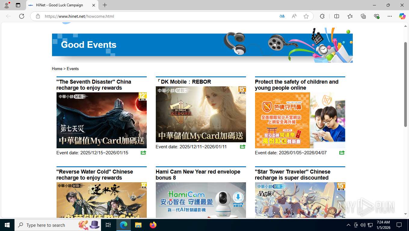Image resolution: width=409 pixels, height=231 pixels.
Task: Open Tab actions menu icon
Action: pyautogui.click(x=18, y=5)
